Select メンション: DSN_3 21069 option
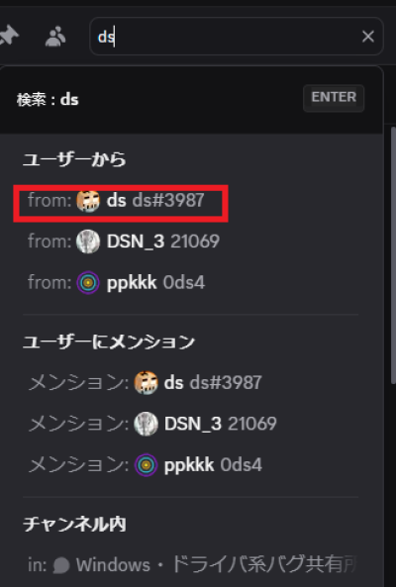Viewport: 396px width, 587px height. [x=190, y=424]
